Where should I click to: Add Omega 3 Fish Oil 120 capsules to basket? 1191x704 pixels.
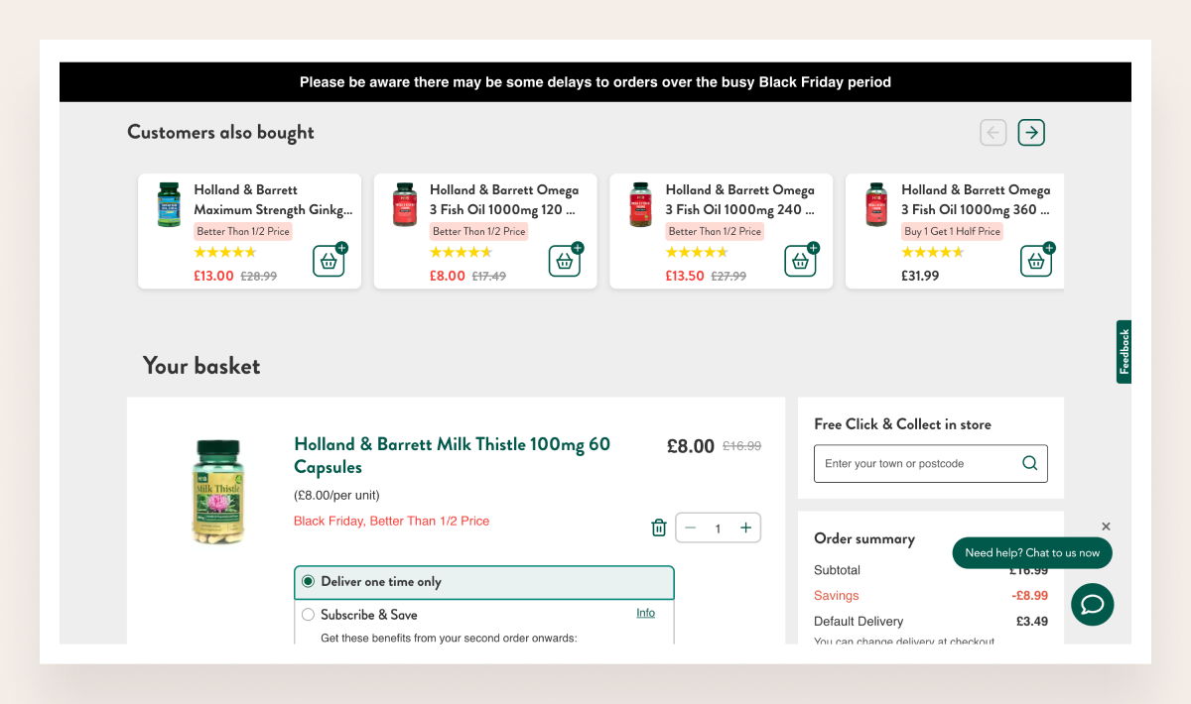coord(566,260)
